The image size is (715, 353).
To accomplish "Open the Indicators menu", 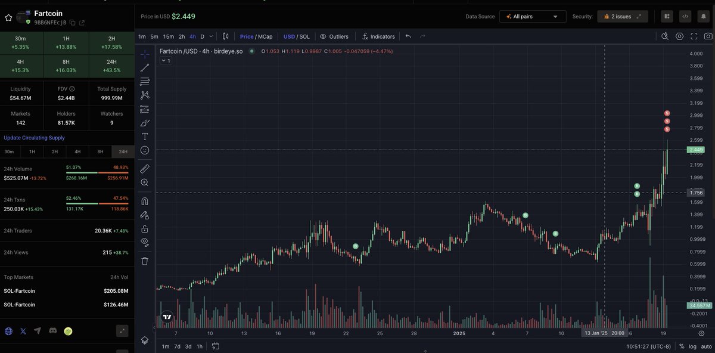I will click(x=378, y=36).
